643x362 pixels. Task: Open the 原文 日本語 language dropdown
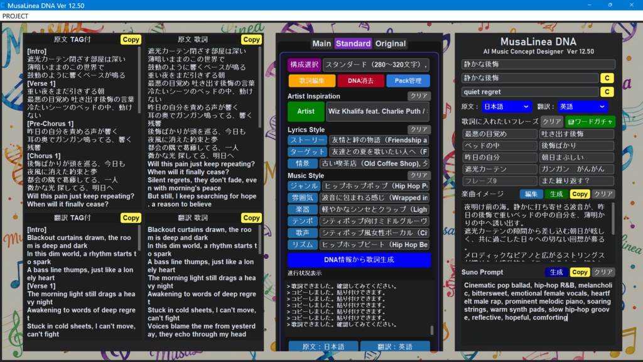pos(507,107)
